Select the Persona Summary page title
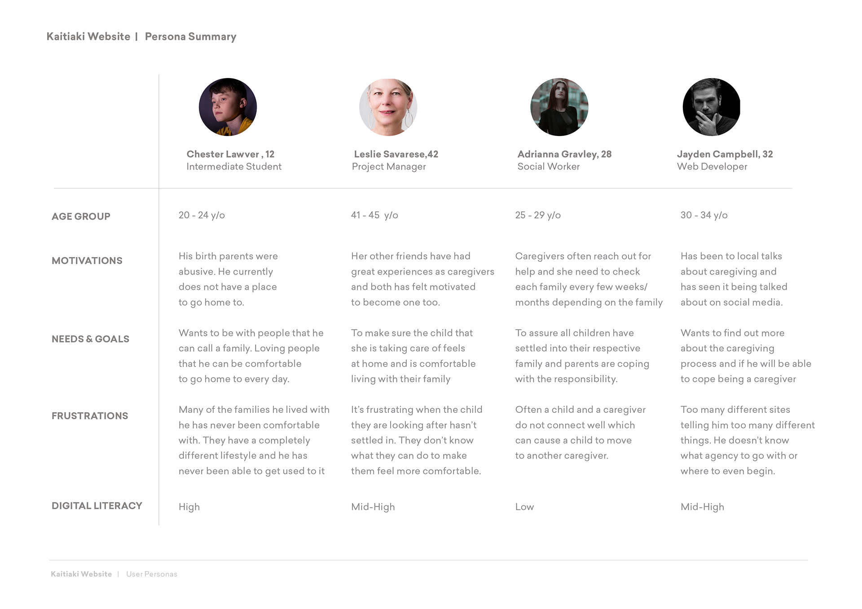 click(x=190, y=37)
